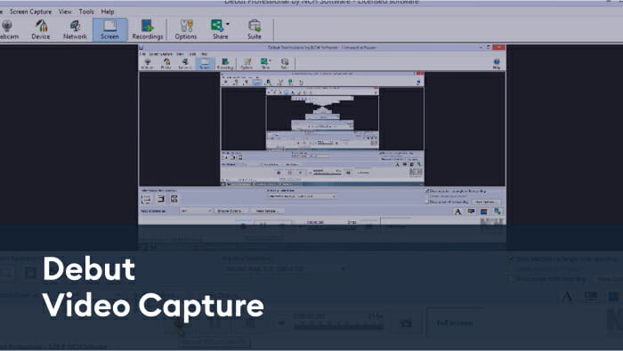Screen dimensions: 623x351
Task: Pick first selection-area icon in previewed window
Action: 146,199
